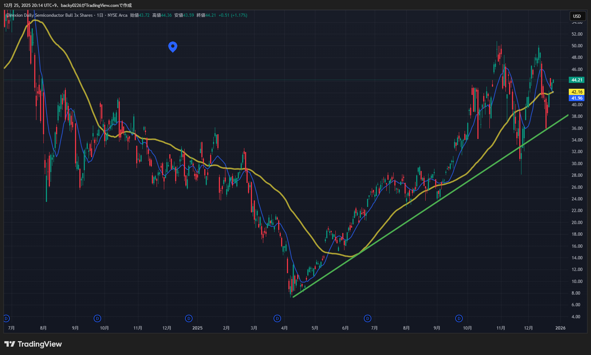Click the TradingView logo at bottom left

(33, 344)
